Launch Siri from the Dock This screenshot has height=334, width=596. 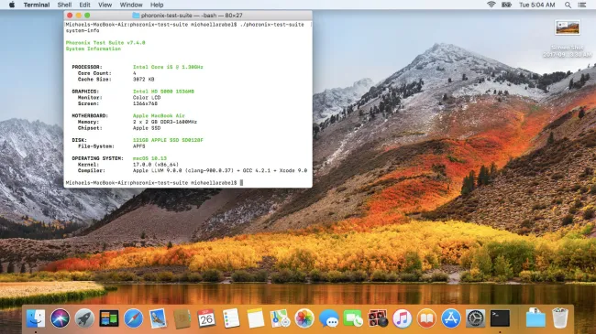point(60,318)
